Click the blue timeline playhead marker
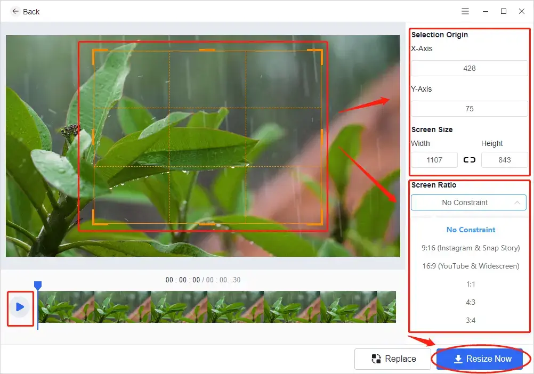 coord(38,284)
